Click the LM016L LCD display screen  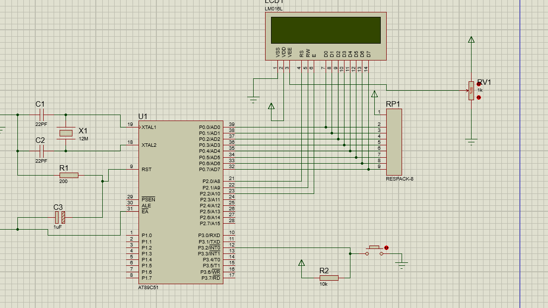[x=325, y=30]
